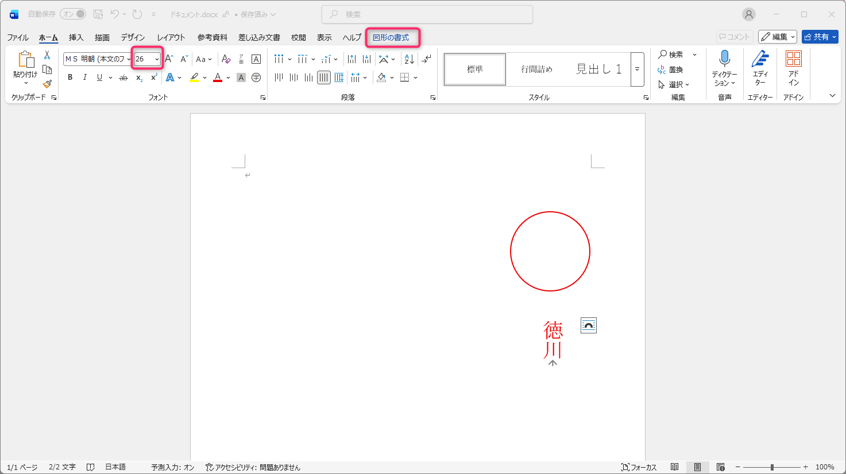Expand the styles gallery
This screenshot has width=846, height=474.
click(x=637, y=69)
